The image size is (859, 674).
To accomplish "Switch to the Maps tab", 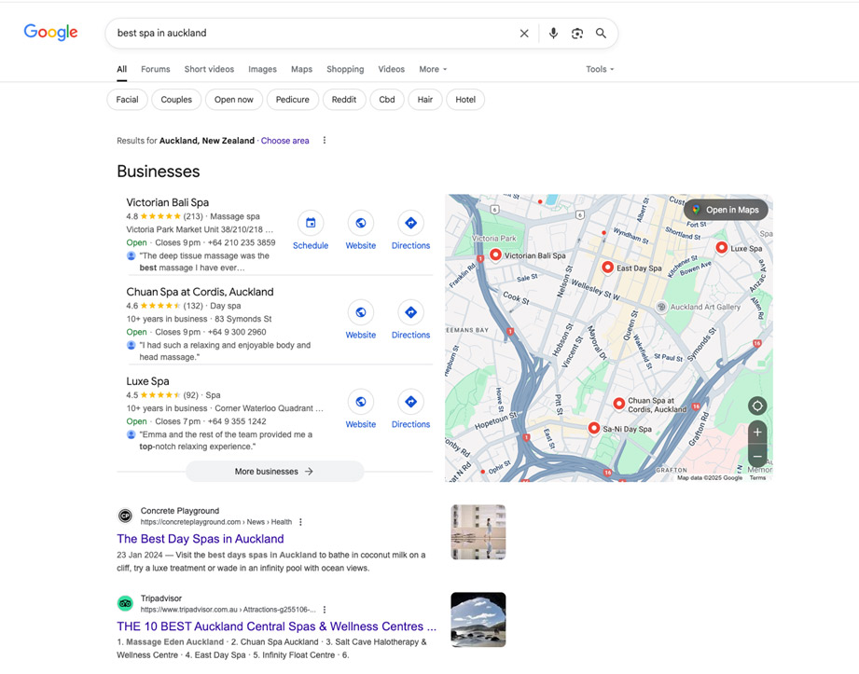I will coord(302,69).
